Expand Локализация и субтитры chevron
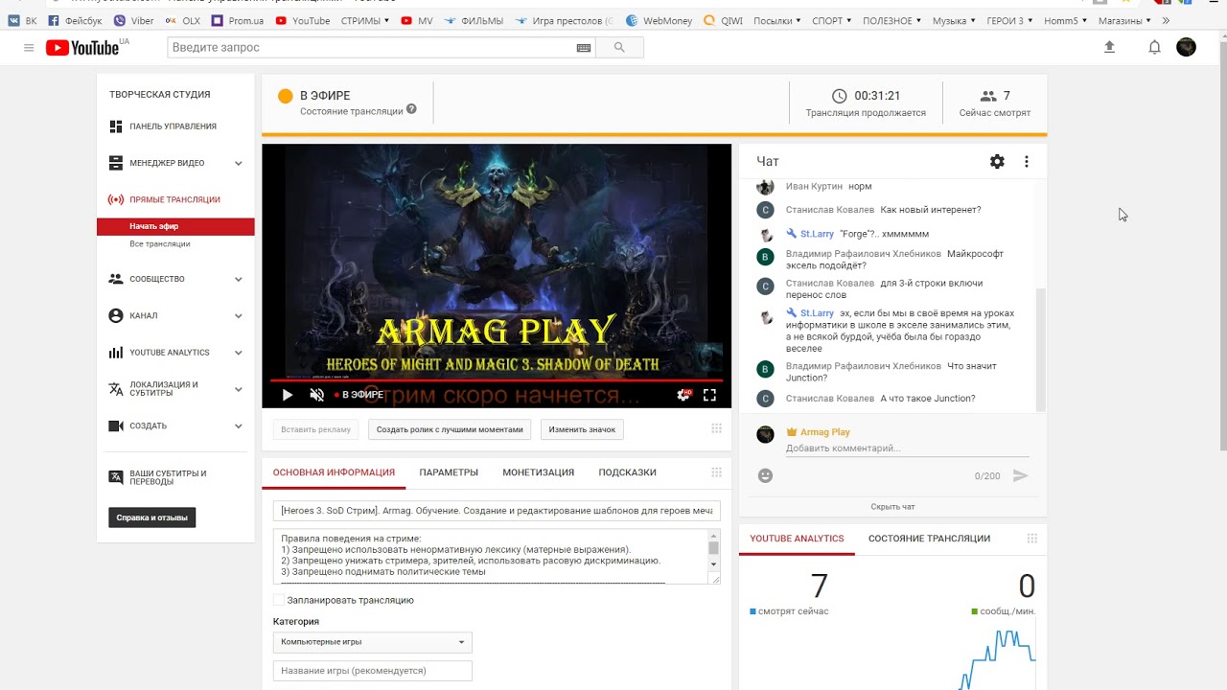 [239, 389]
